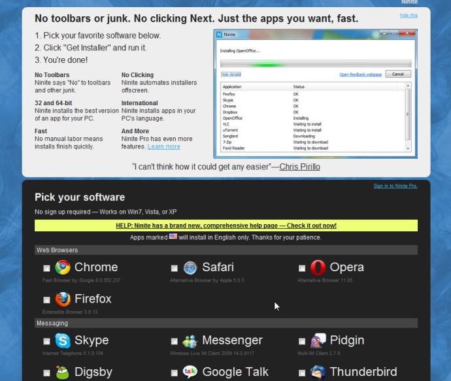Check the Chrome checkbox
This screenshot has height=381, width=451.
click(x=46, y=269)
